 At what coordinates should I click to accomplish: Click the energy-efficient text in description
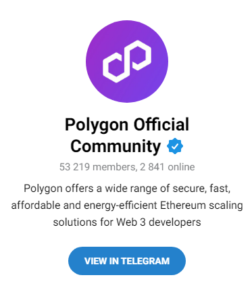[x=120, y=206]
